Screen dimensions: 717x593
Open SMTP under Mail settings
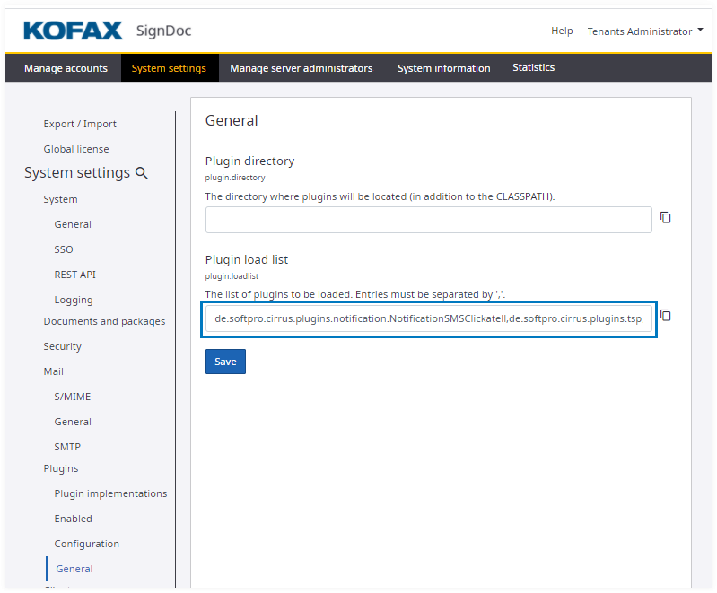tap(67, 447)
